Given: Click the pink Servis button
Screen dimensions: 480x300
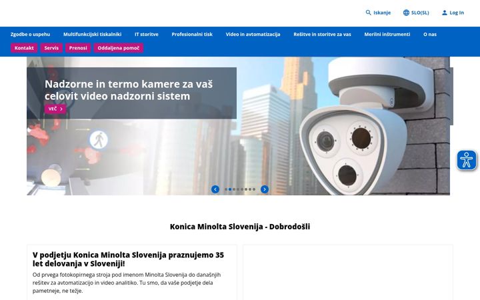Looking at the screenshot, I should 51,48.
